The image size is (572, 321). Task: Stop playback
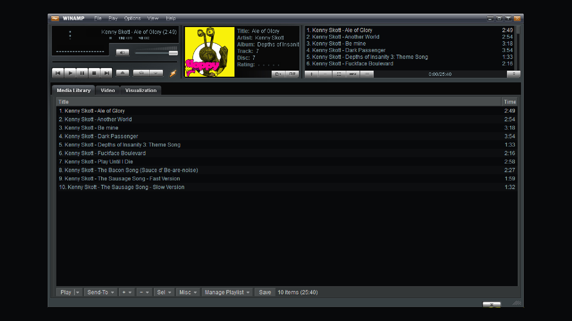pos(94,73)
